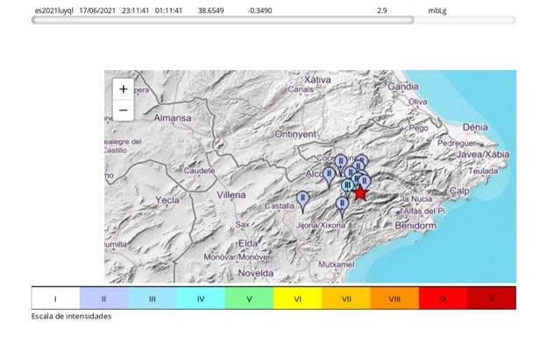Click the Dénia map label
This screenshot has height=337, width=547.
(x=475, y=127)
